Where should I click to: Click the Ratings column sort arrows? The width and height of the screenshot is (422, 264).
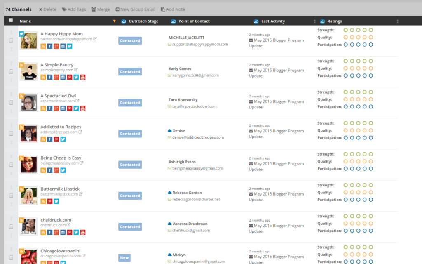[x=397, y=21]
